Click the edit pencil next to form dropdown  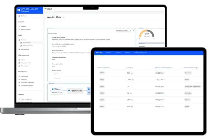[x=134, y=31]
